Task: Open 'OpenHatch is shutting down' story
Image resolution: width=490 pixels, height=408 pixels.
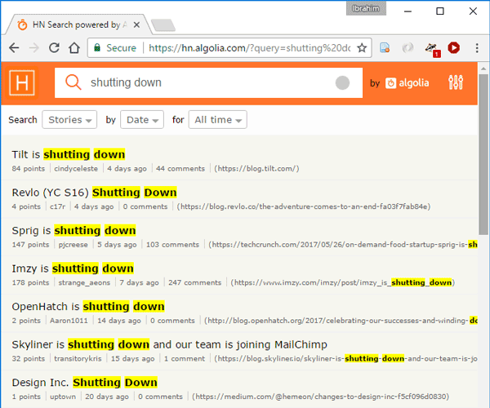Action: point(88,307)
